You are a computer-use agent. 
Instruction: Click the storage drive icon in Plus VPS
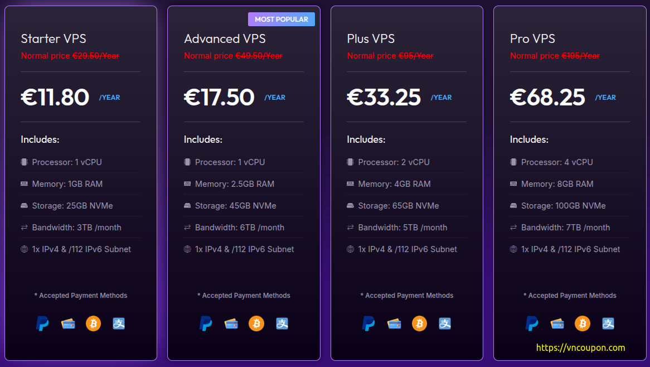[x=350, y=206]
